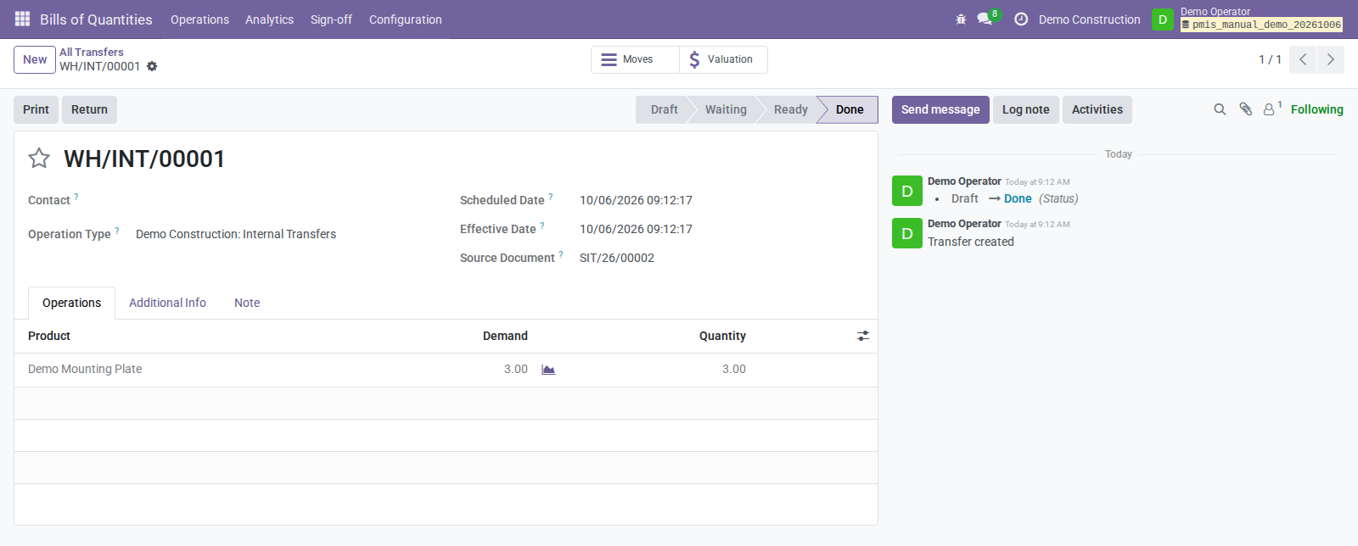Open Demo Construction company switcher
This screenshot has width=1358, height=546.
(x=1089, y=19)
